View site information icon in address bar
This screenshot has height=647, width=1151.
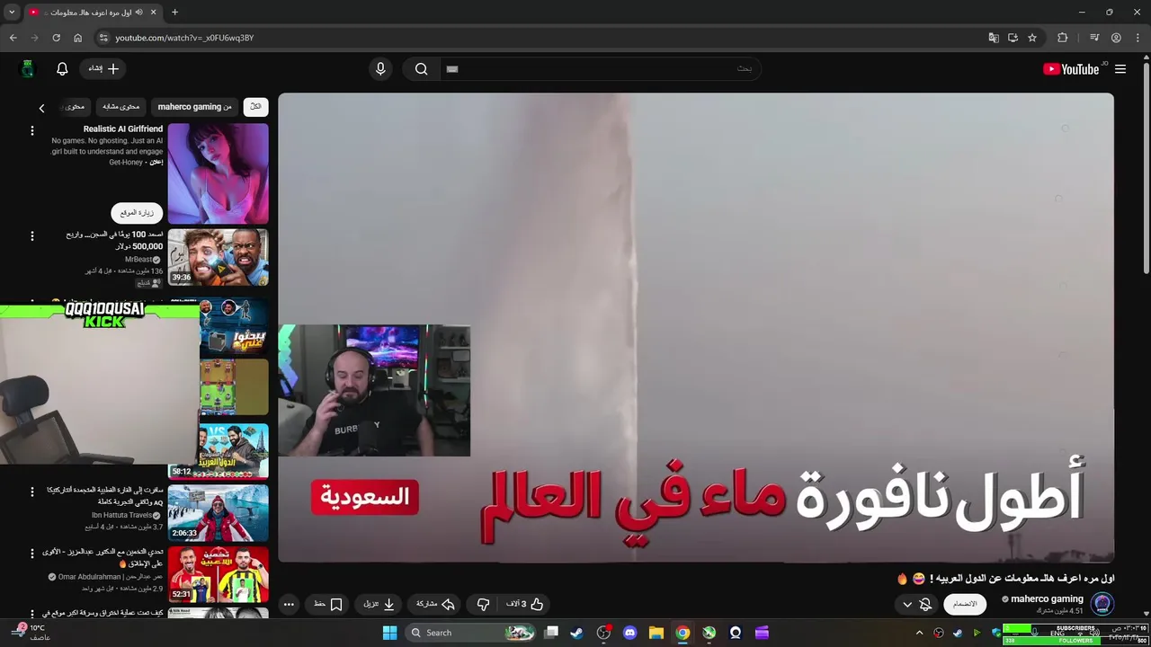pyautogui.click(x=103, y=38)
